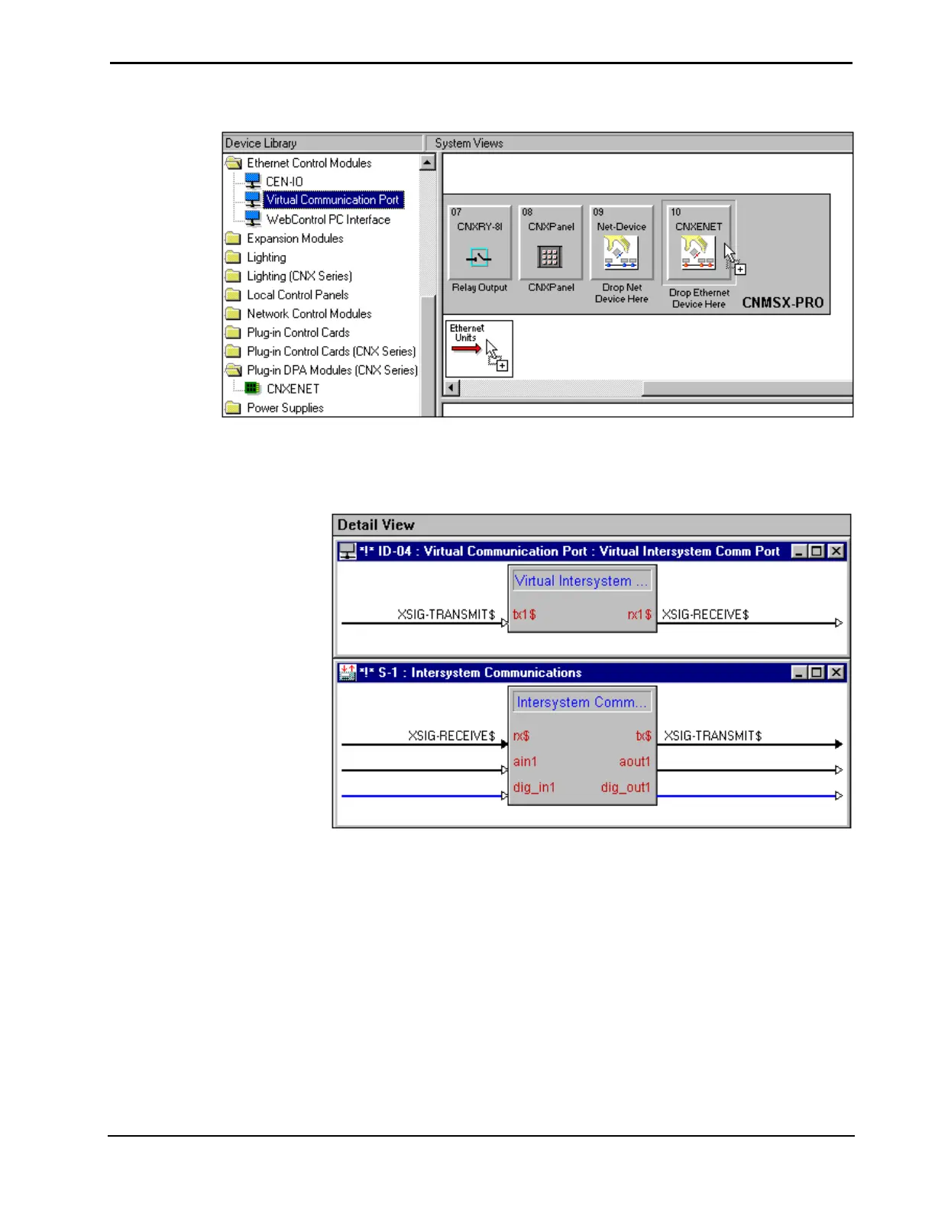
Task: Minimize the S-1 Intersystem Communications window
Action: (x=799, y=673)
